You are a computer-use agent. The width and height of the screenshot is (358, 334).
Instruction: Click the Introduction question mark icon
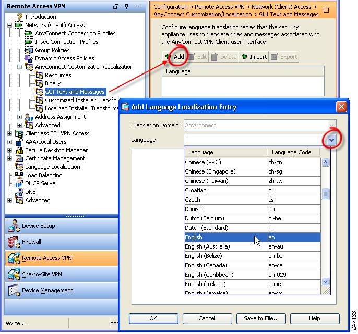click(x=20, y=17)
